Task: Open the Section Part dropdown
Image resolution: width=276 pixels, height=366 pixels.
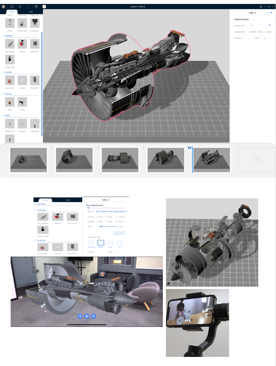Action: point(270,25)
